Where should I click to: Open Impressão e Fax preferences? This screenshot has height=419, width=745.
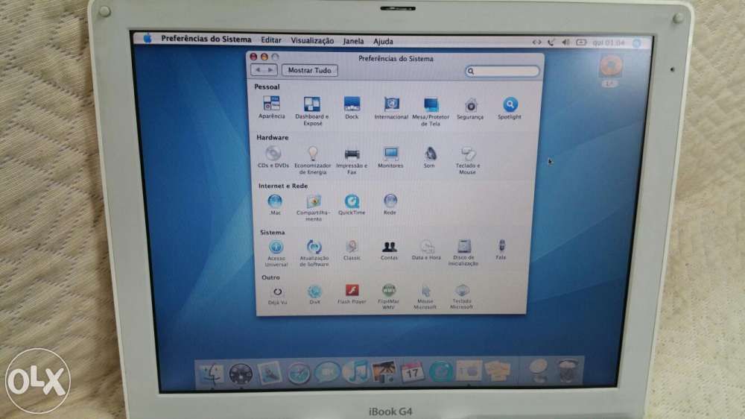click(352, 161)
